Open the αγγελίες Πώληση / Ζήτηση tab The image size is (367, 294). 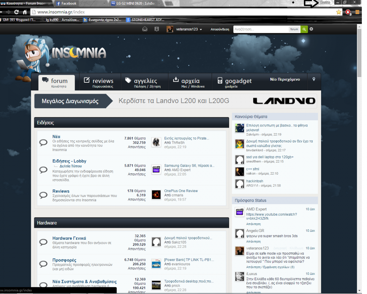point(144,83)
